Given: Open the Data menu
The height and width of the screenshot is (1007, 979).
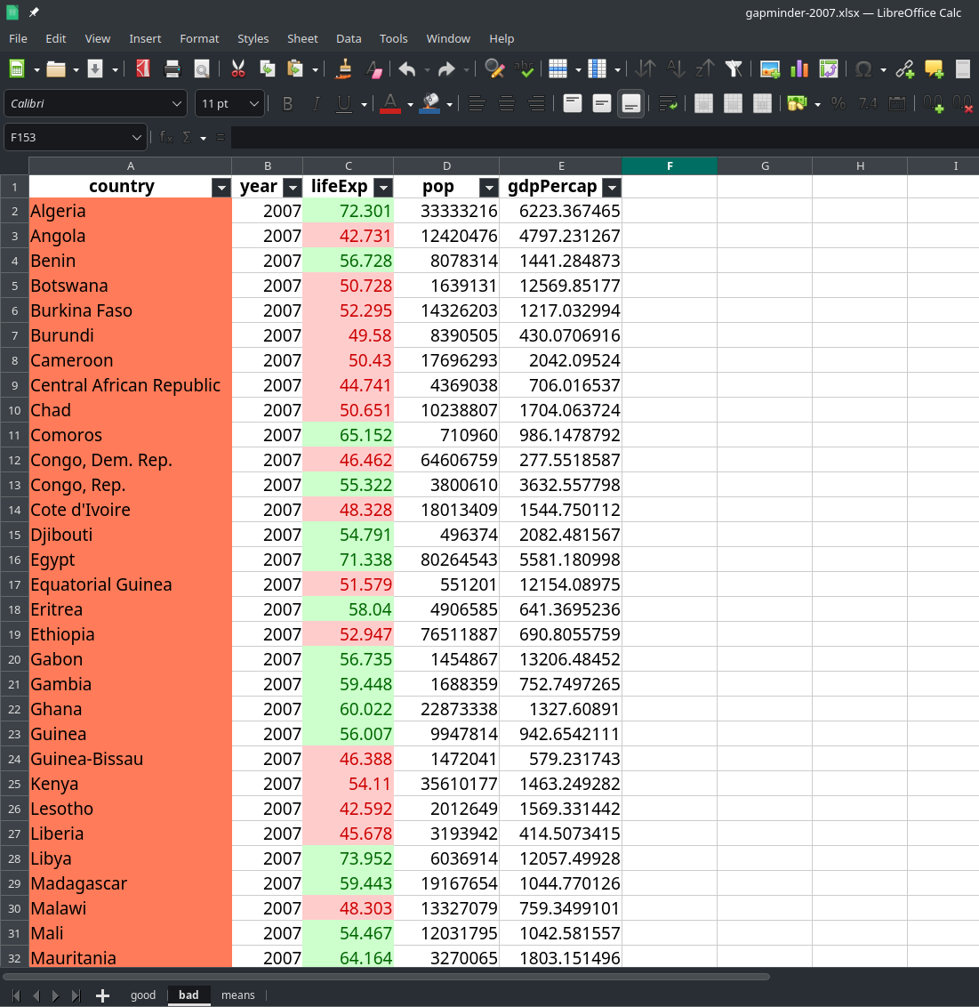Looking at the screenshot, I should pyautogui.click(x=349, y=38).
